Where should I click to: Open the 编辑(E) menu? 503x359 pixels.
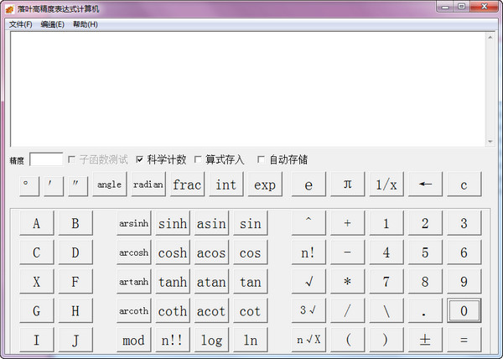(x=52, y=24)
